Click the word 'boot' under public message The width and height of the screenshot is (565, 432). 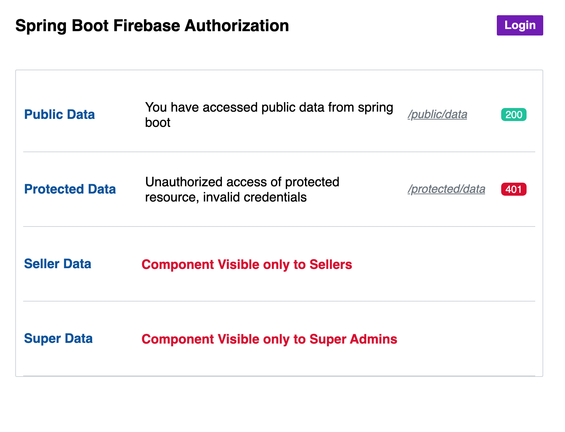point(157,123)
